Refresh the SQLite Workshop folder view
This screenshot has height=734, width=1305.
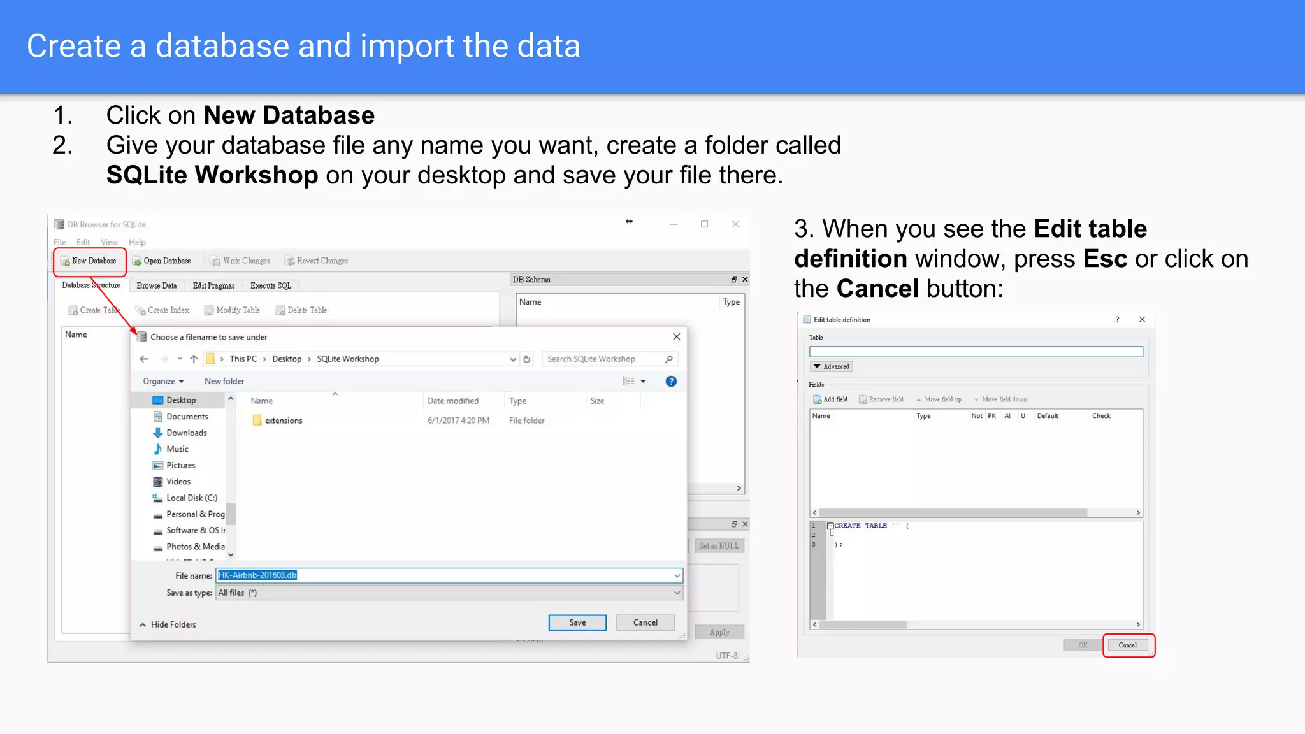527,359
